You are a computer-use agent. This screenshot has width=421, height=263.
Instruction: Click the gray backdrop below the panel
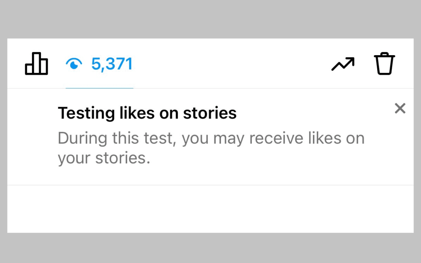tap(210, 248)
